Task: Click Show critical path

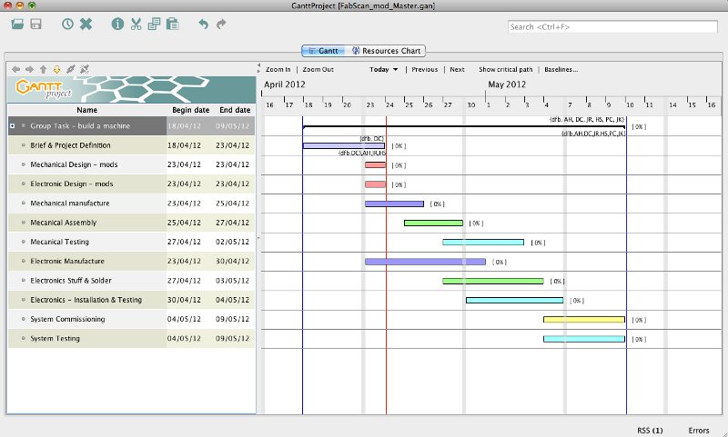Action: pos(506,70)
